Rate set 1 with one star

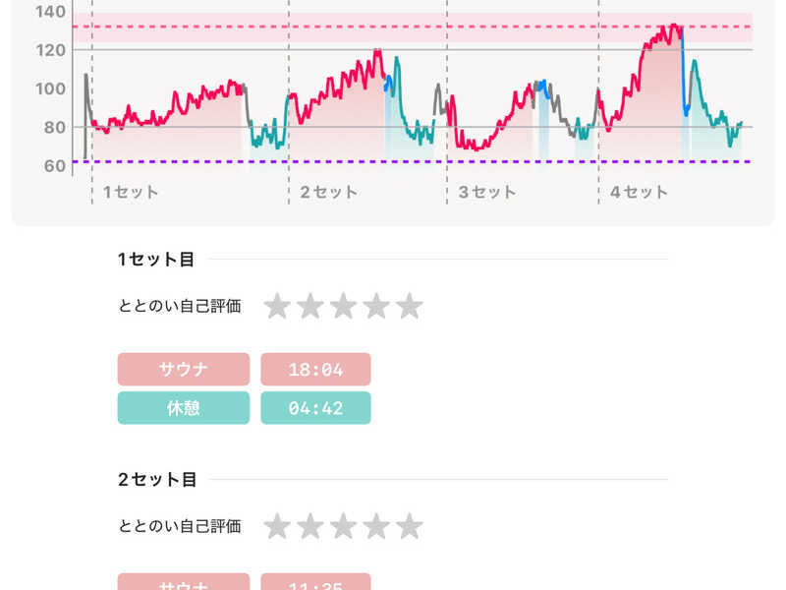[x=277, y=307]
